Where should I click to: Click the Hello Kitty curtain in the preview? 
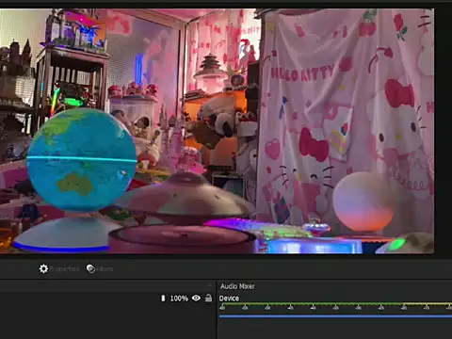tap(346, 120)
